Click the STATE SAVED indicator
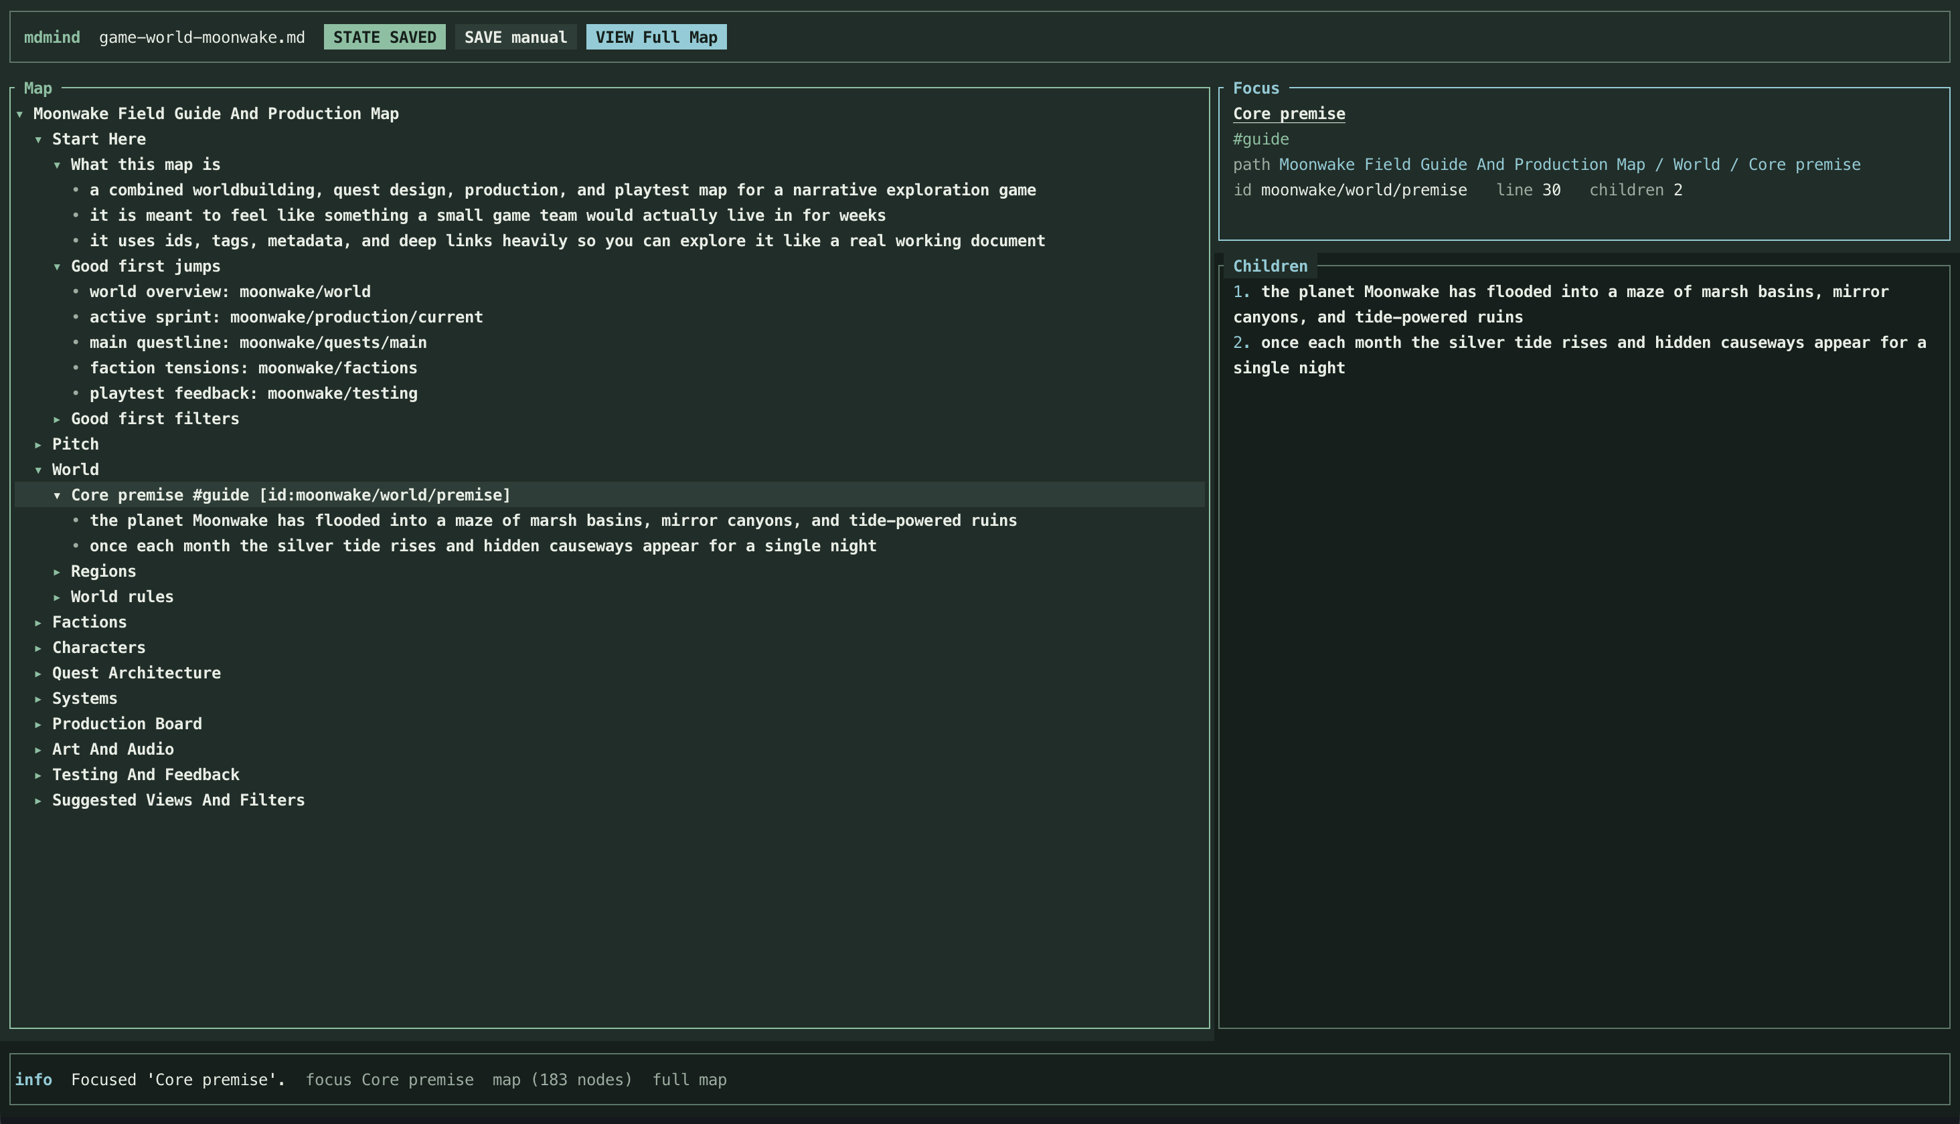The height and width of the screenshot is (1124, 1960). [x=385, y=36]
